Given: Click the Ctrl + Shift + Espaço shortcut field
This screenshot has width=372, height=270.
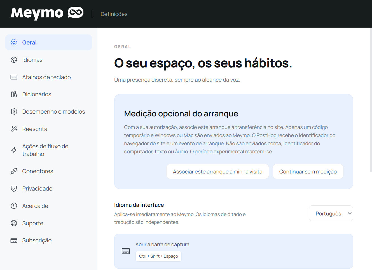Looking at the screenshot, I should 158,256.
